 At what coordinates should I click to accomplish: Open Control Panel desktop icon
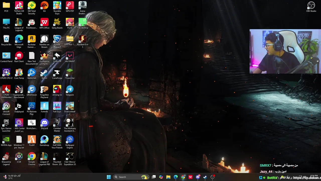click(6, 57)
